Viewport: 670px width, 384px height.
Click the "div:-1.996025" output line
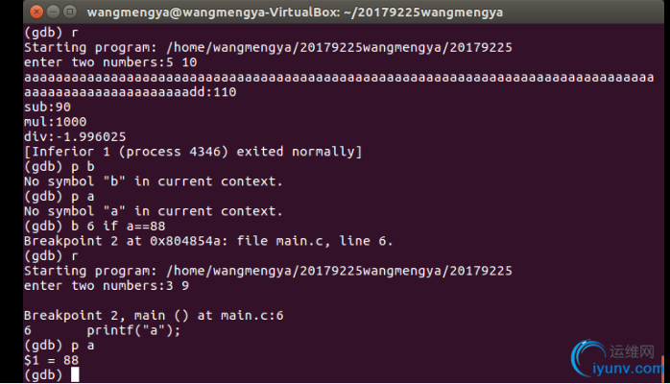click(75, 136)
